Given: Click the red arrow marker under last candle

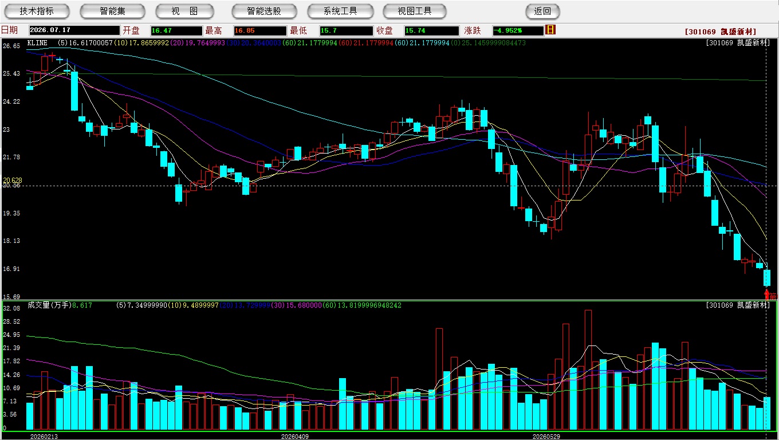Looking at the screenshot, I should click(x=767, y=294).
